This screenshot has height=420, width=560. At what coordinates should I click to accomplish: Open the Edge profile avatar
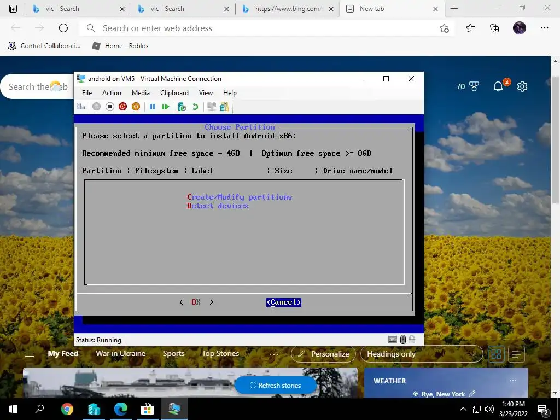[520, 28]
